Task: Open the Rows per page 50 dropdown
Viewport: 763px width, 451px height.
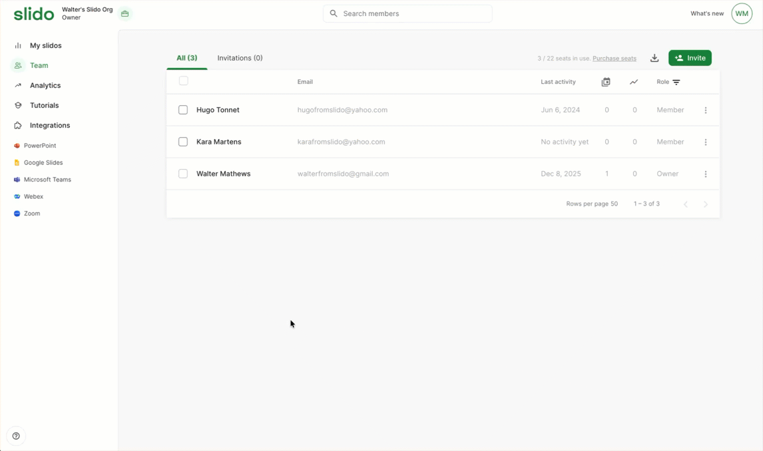Action: [592, 204]
